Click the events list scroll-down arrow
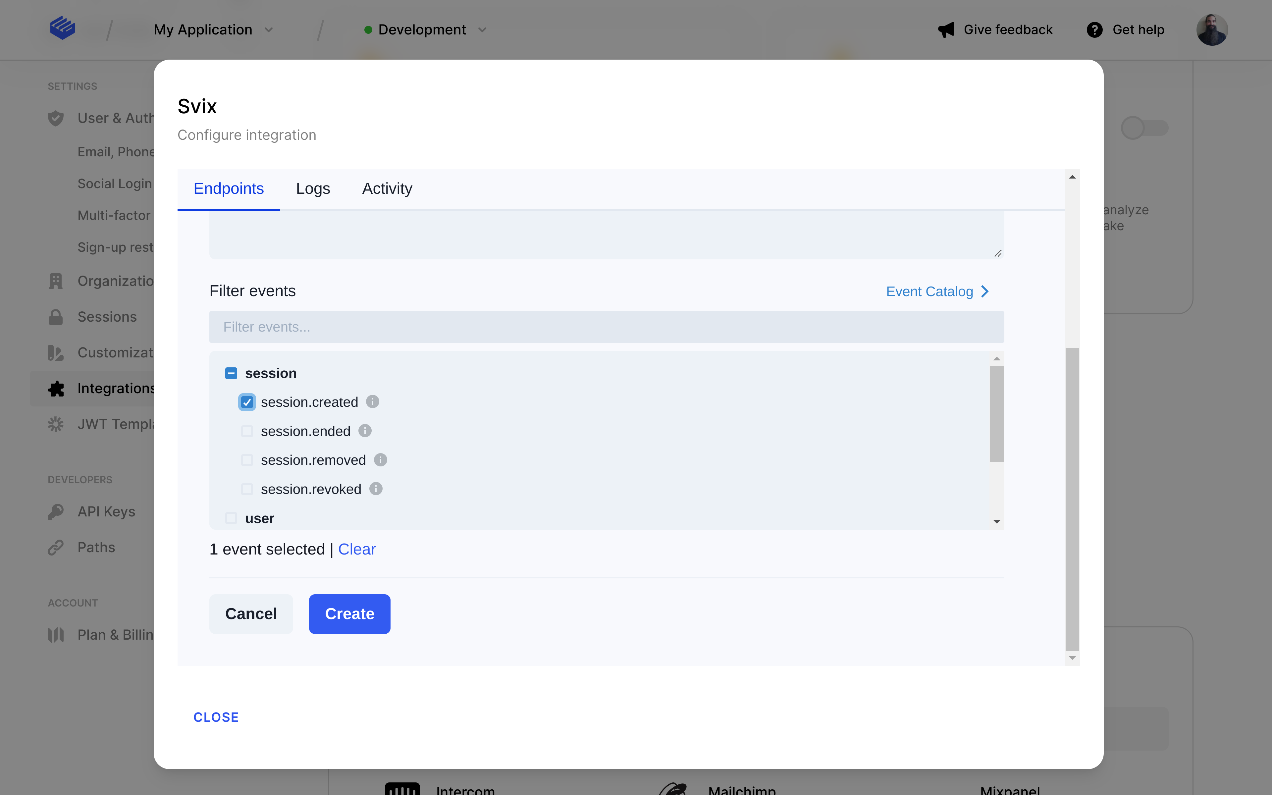 pos(997,522)
